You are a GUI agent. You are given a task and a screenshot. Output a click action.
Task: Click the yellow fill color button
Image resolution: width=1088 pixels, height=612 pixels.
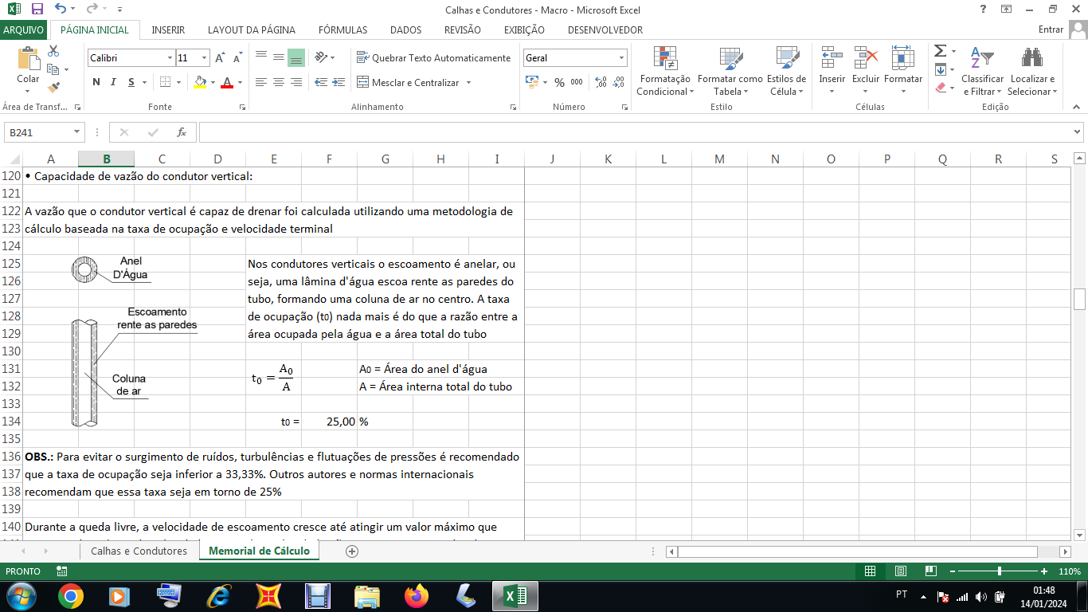click(x=200, y=82)
